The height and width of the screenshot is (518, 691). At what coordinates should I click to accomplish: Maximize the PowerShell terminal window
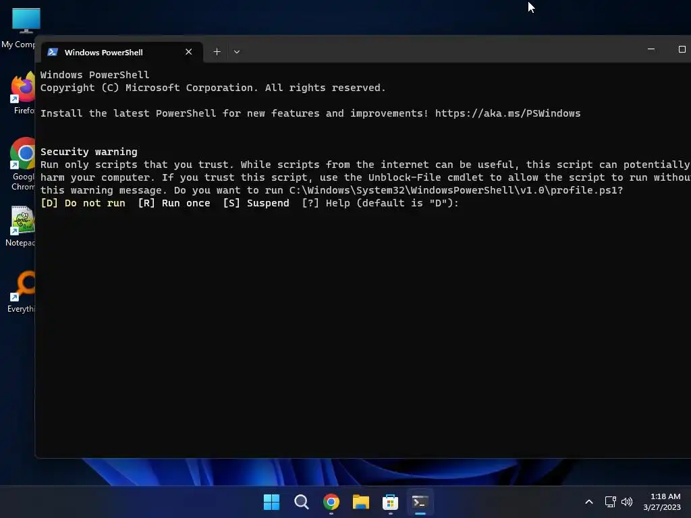[x=682, y=49]
